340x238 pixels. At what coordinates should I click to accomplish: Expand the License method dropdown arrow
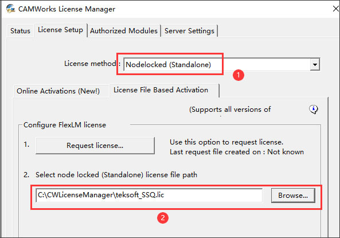pyautogui.click(x=315, y=64)
